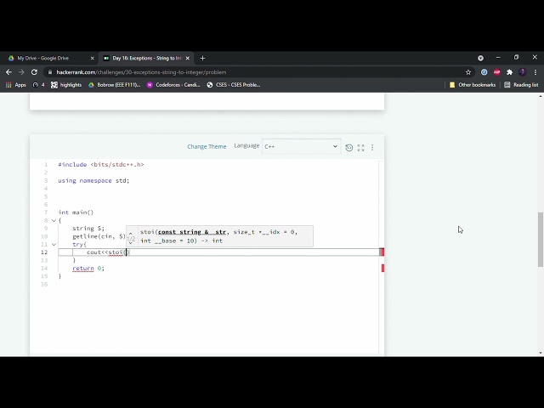Click line number 16 in gutter

point(44,285)
